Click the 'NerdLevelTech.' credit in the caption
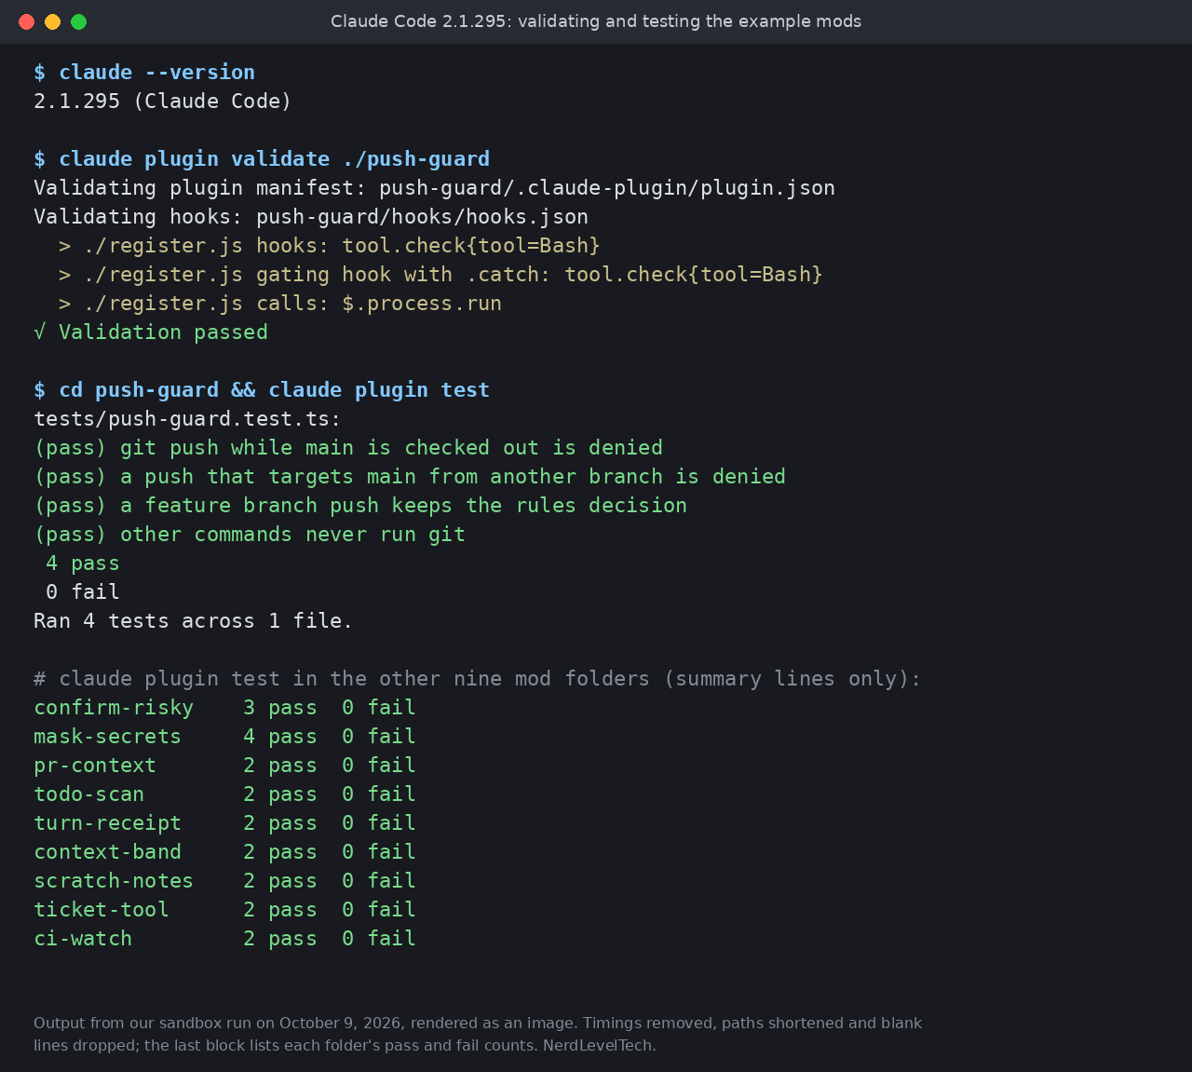 coord(600,1046)
